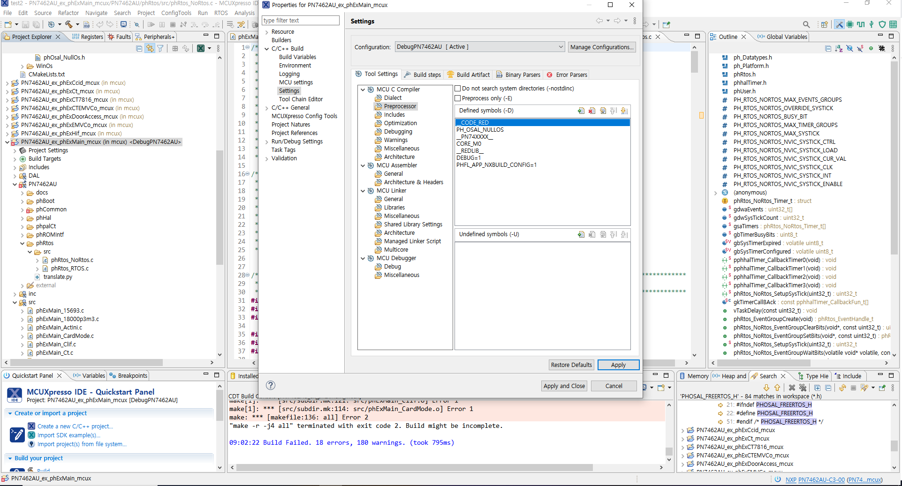Viewport: 902px width, 486px height.
Task: Collapse the C/C++ Build category
Action: [x=267, y=49]
